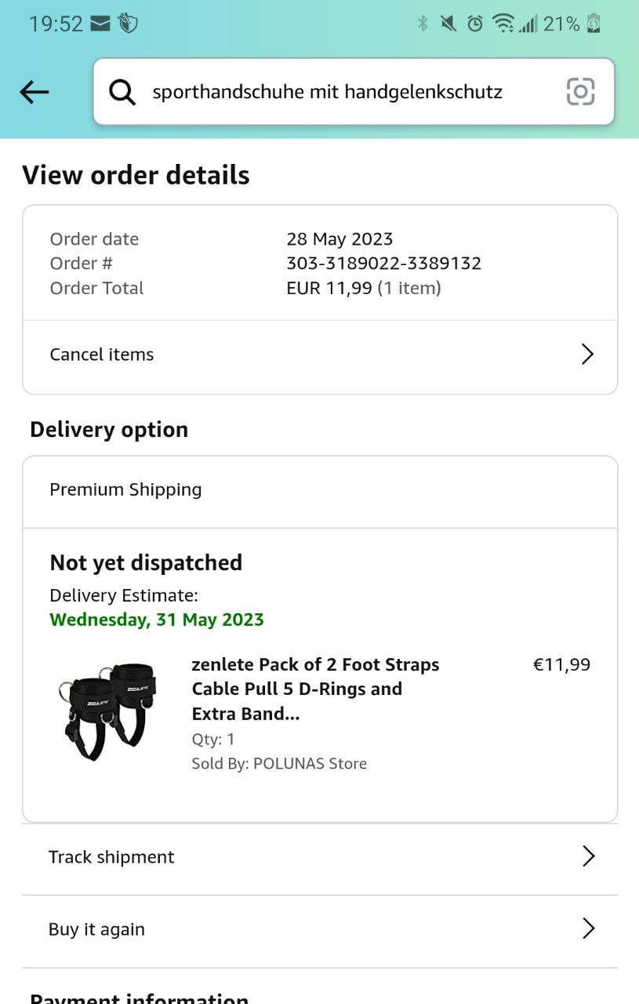The height and width of the screenshot is (1004, 639).
Task: Tap the mail notification icon in status bar
Action: (100, 24)
